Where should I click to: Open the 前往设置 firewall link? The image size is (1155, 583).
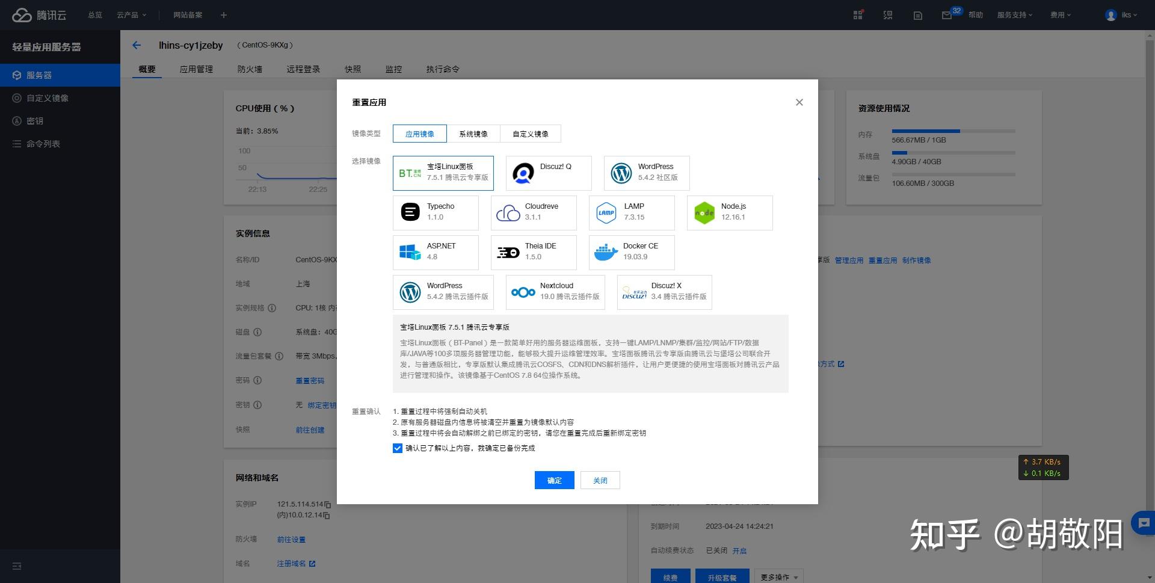(x=291, y=540)
